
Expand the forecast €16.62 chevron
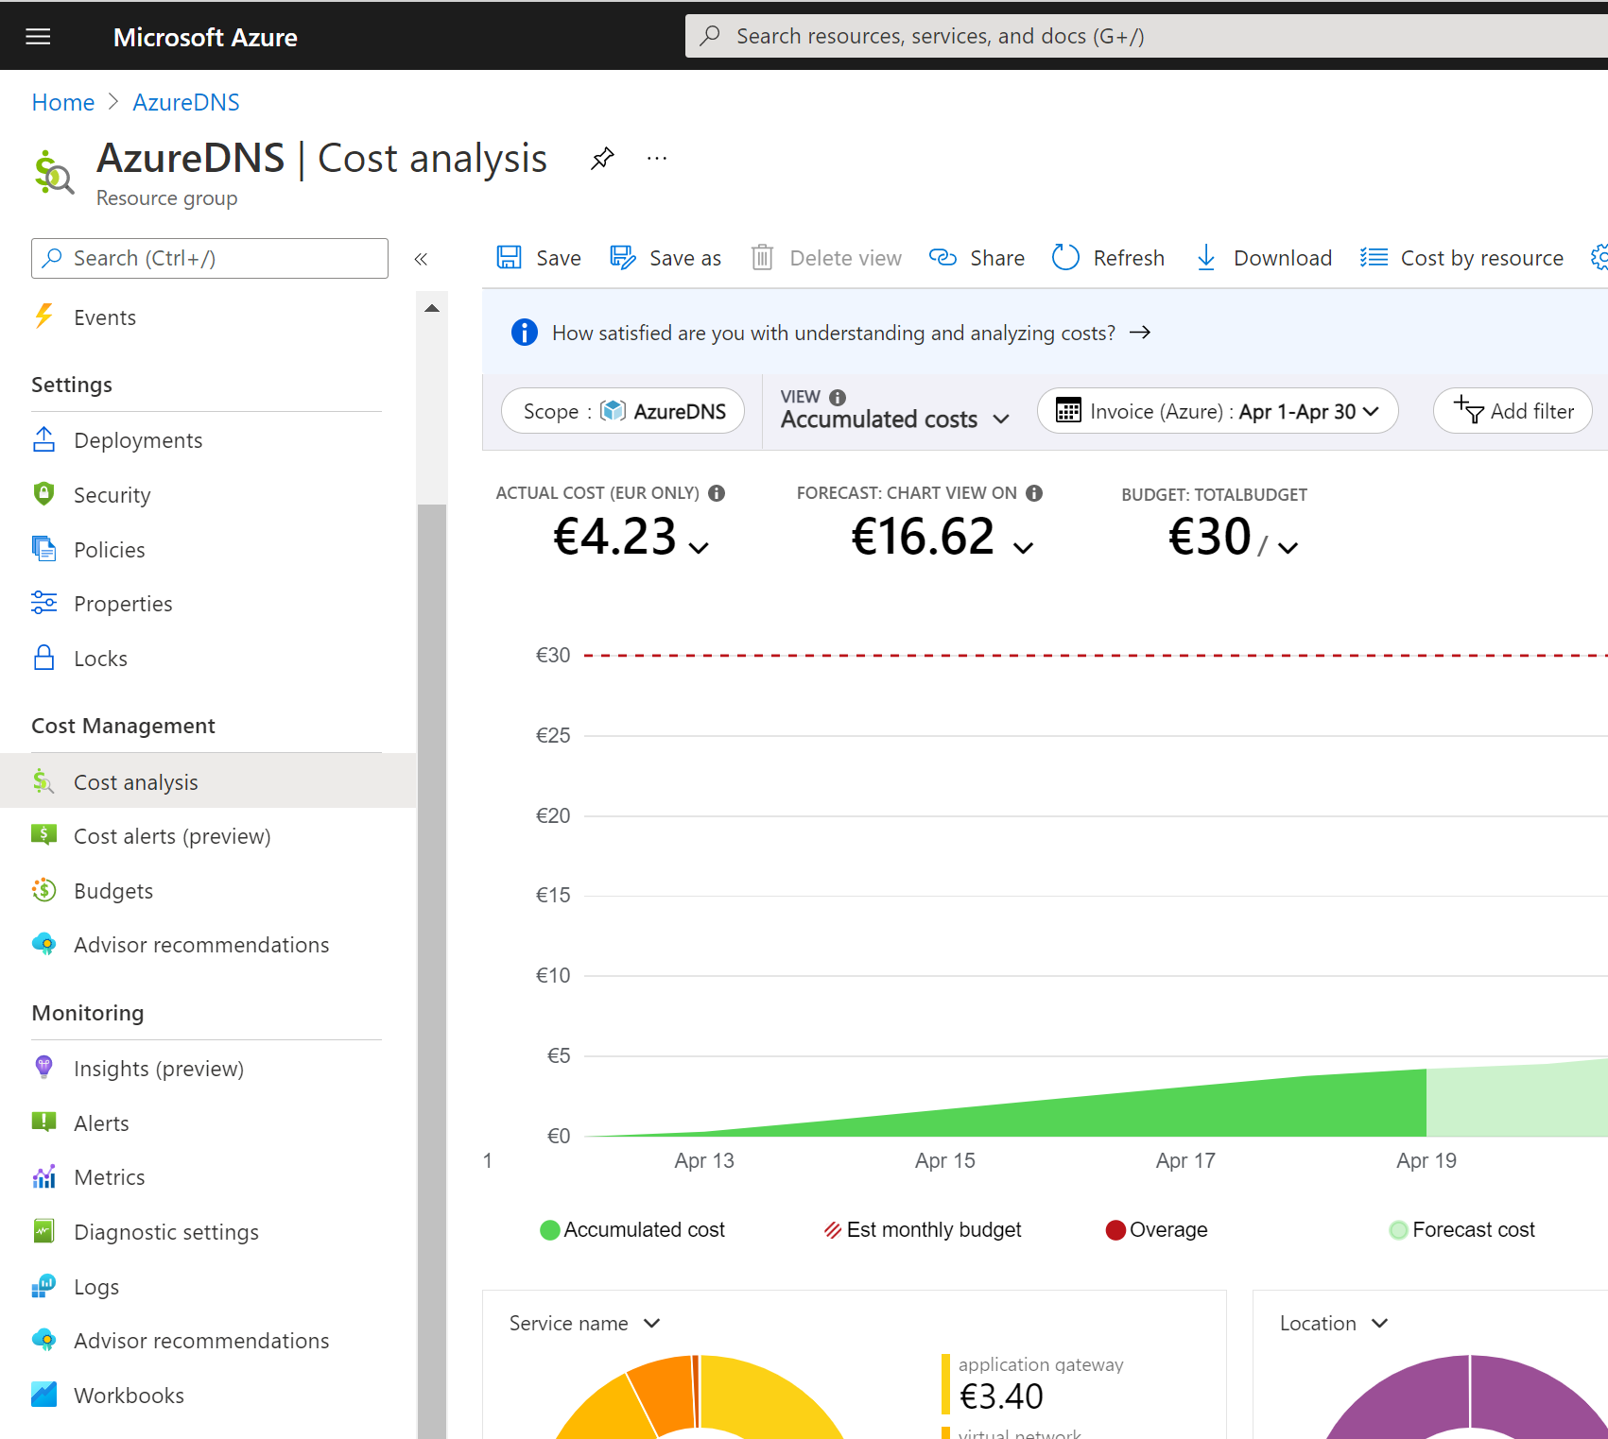[x=1023, y=548]
